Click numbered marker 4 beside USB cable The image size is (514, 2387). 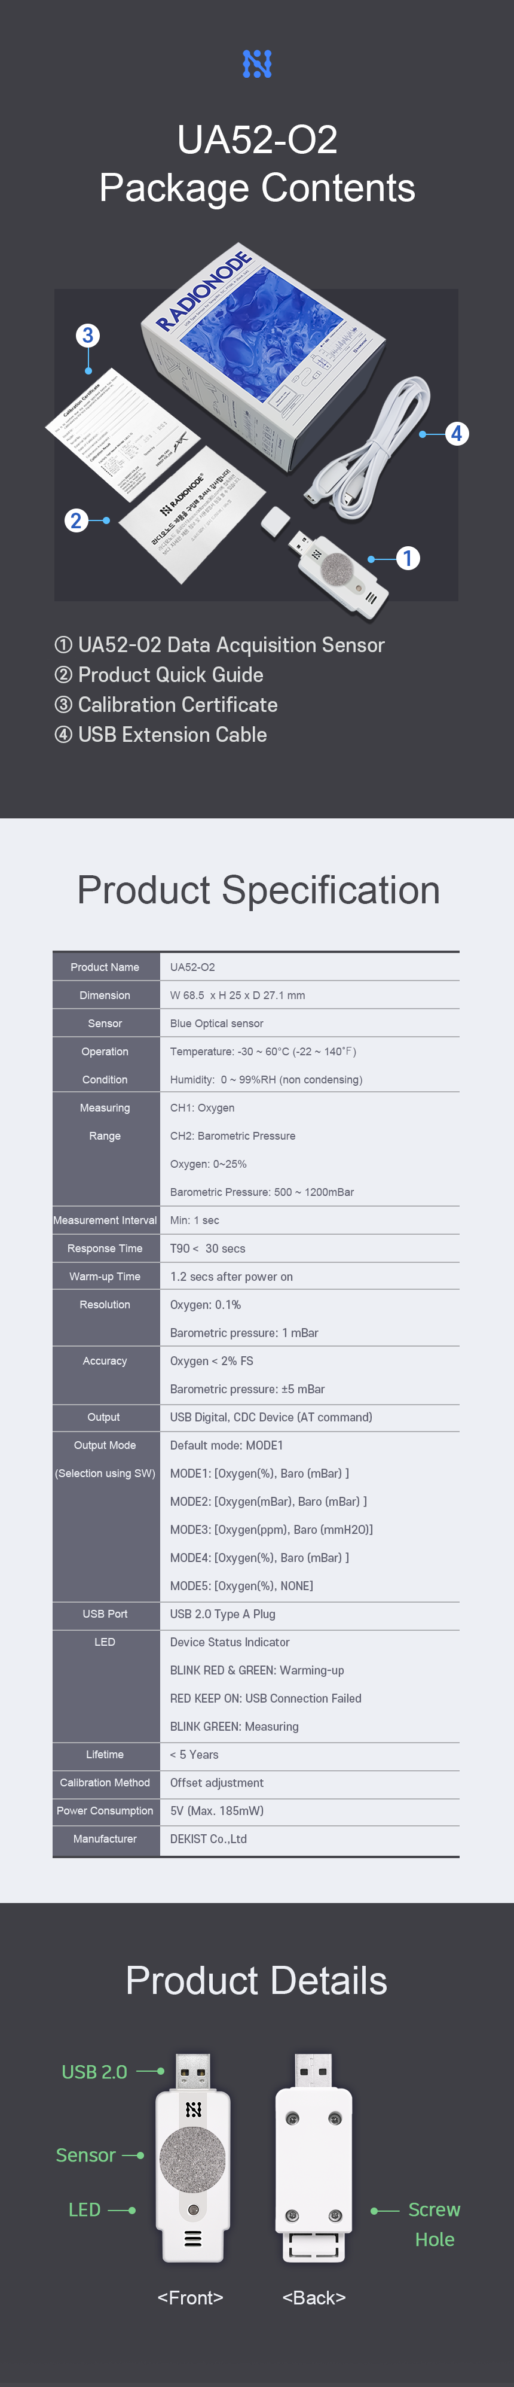pos(455,434)
